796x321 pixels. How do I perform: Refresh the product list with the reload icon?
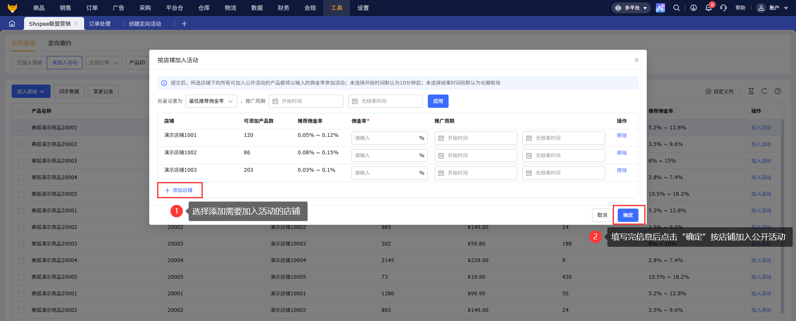tap(764, 91)
